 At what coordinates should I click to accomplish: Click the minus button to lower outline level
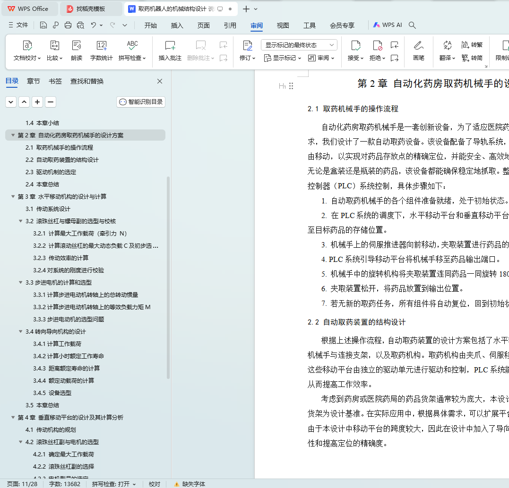(x=51, y=102)
